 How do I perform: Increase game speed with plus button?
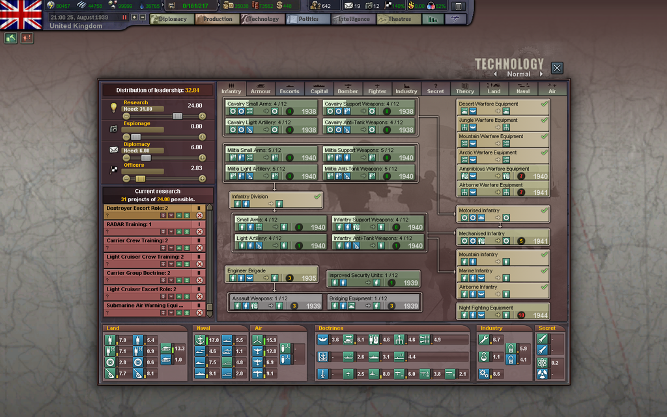tap(134, 18)
